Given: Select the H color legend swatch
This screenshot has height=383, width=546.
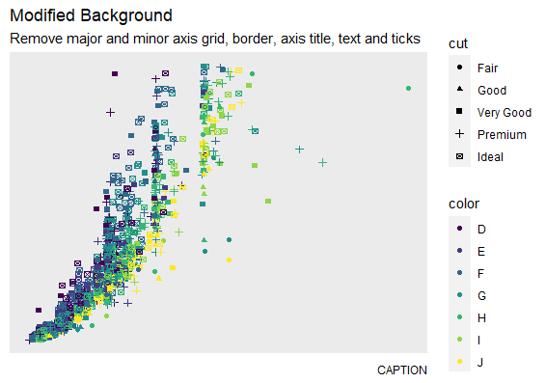Looking at the screenshot, I should pyautogui.click(x=459, y=316).
